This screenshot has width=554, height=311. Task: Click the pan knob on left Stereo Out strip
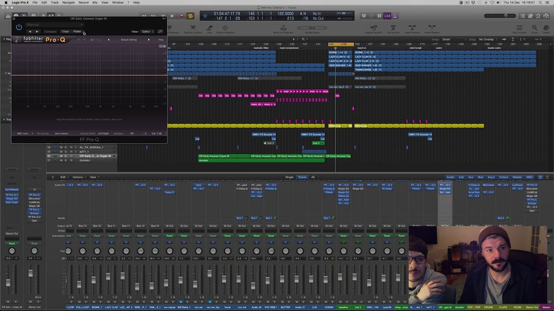[34, 251]
